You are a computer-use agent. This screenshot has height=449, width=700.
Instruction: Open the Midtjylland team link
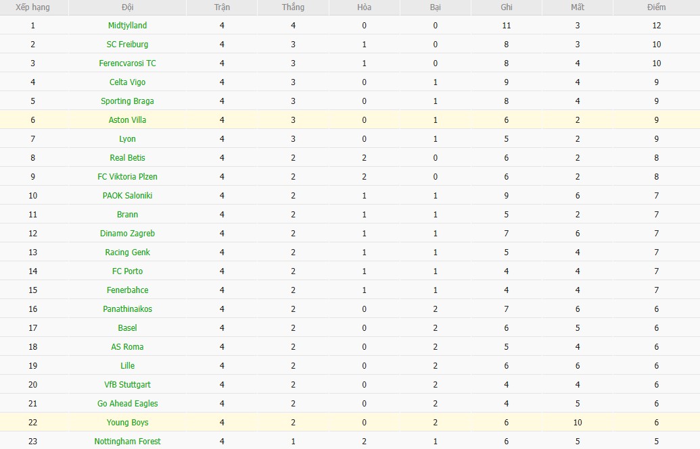pos(127,26)
